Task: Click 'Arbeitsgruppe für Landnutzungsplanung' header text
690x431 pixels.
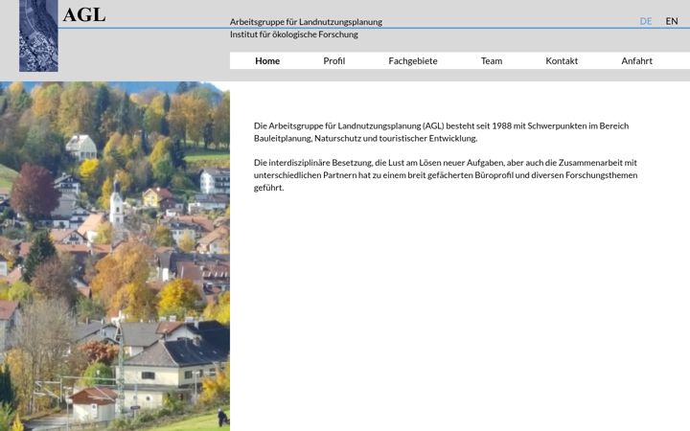Action: point(306,21)
